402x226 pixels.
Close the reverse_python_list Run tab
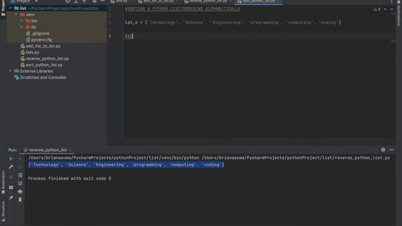tap(70, 150)
